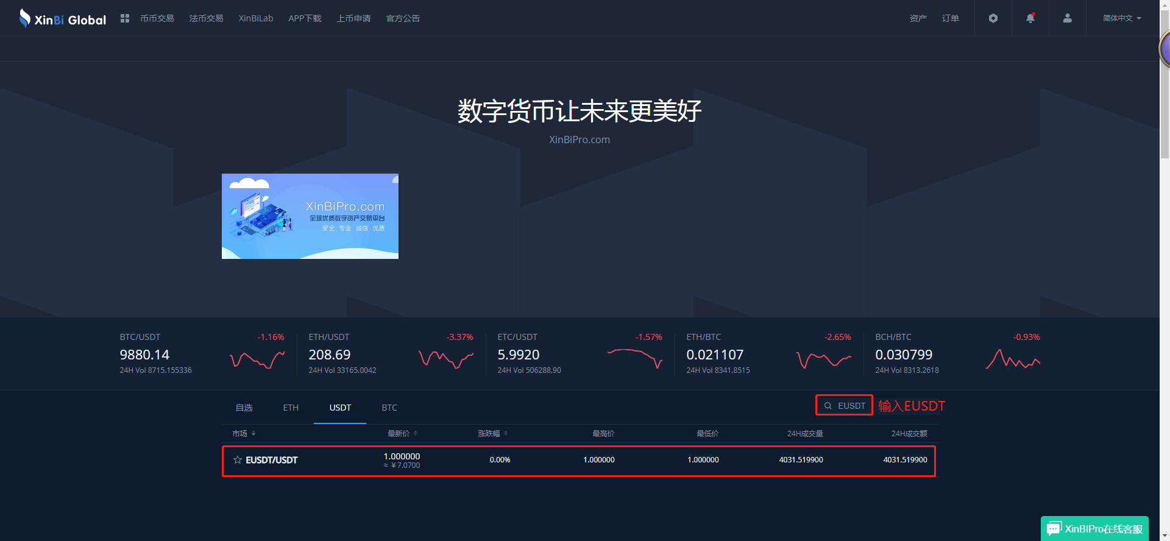Sort the list by 涨跌幅 column
This screenshot has width=1170, height=541.
point(493,434)
